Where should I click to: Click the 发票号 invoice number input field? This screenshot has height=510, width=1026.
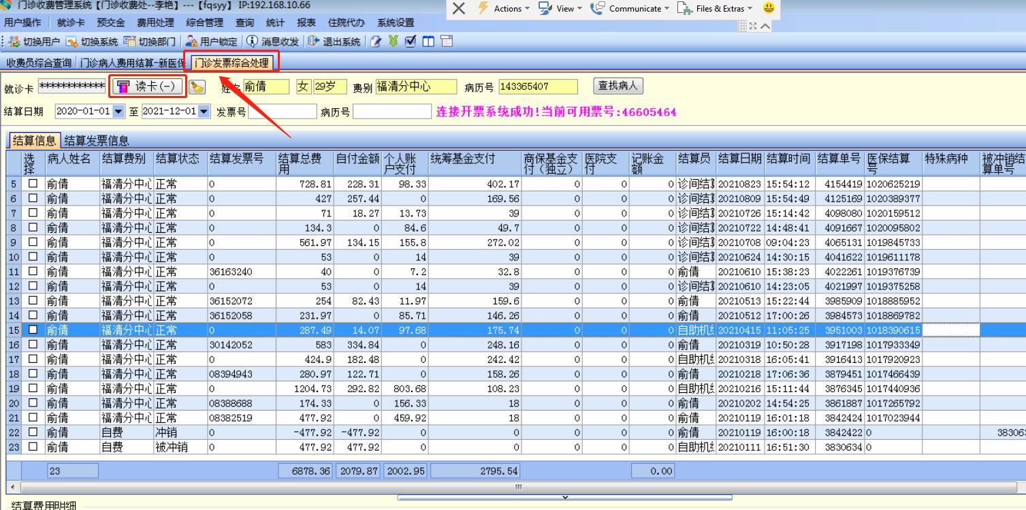coord(282,112)
